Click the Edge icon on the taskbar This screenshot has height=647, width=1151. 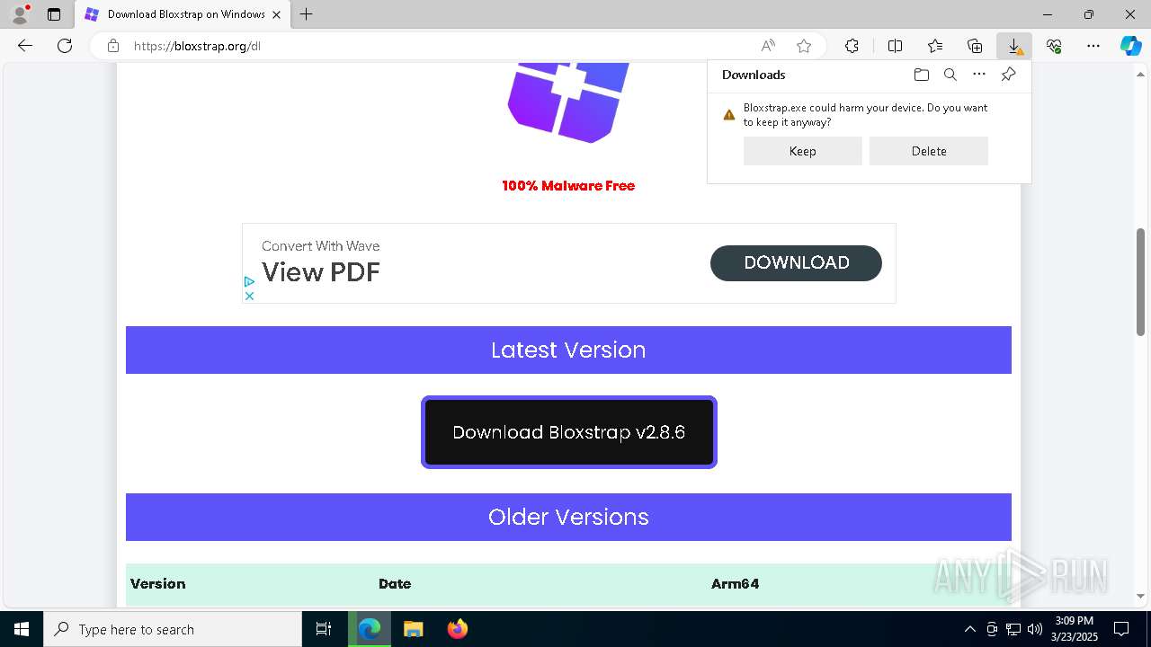click(x=370, y=629)
